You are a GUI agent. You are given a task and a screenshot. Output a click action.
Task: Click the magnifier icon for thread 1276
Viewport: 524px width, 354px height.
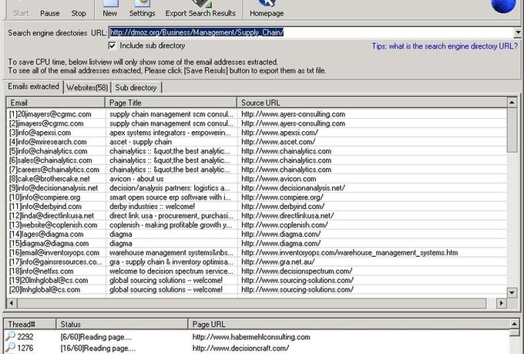coord(11,347)
